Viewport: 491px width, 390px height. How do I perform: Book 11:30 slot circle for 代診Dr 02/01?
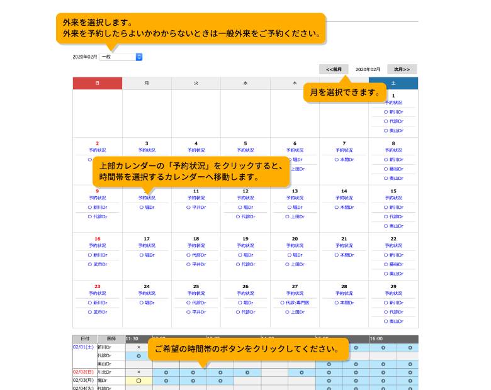(138, 356)
